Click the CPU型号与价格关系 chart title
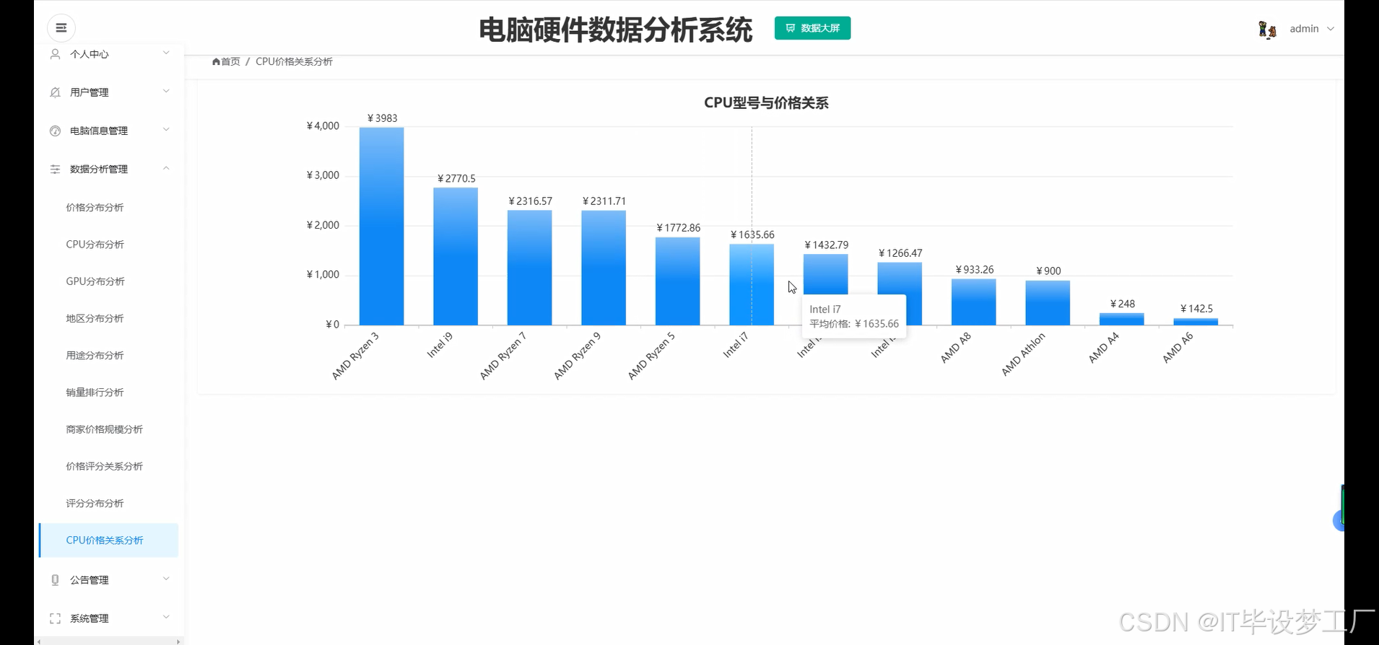Screen dimensions: 1379x645 [x=766, y=103]
